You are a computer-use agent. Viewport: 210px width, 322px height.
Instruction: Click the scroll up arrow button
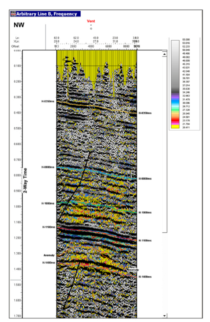click(x=164, y=54)
